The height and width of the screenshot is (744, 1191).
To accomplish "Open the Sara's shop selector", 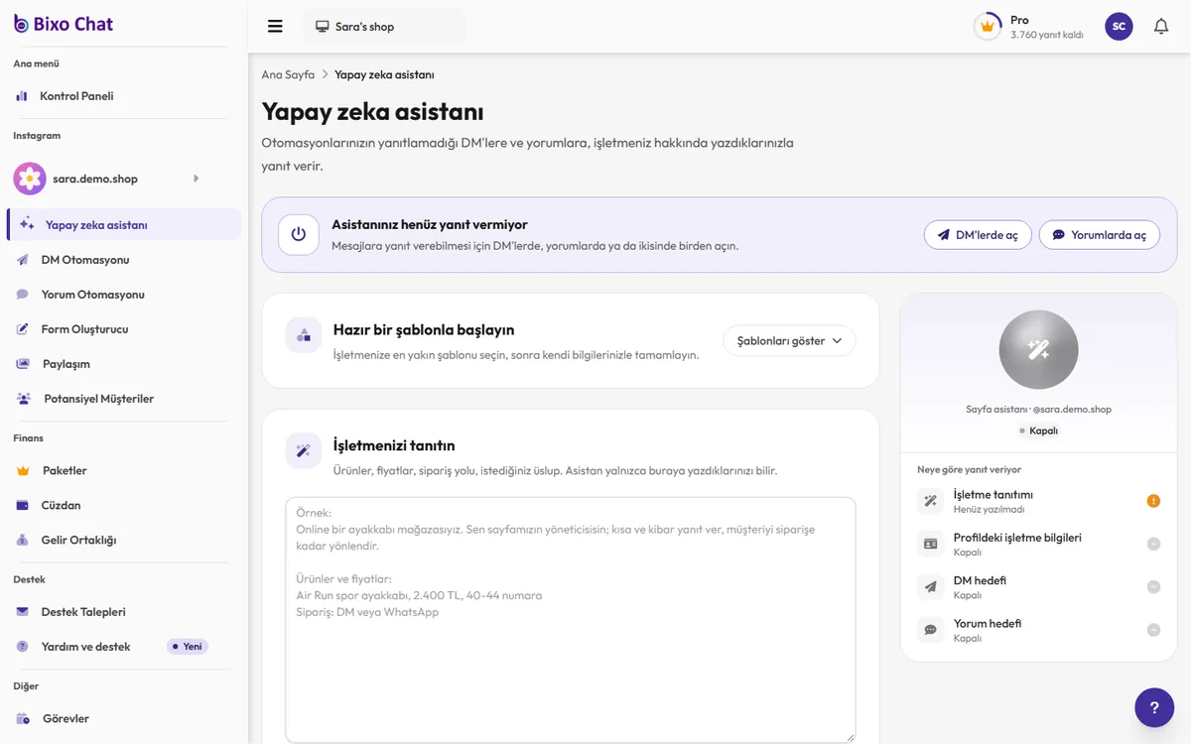I will [384, 27].
